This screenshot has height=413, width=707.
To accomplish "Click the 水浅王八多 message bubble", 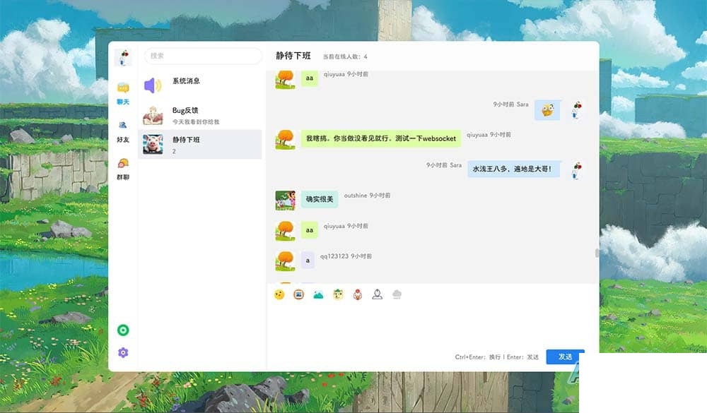I will pyautogui.click(x=513, y=169).
